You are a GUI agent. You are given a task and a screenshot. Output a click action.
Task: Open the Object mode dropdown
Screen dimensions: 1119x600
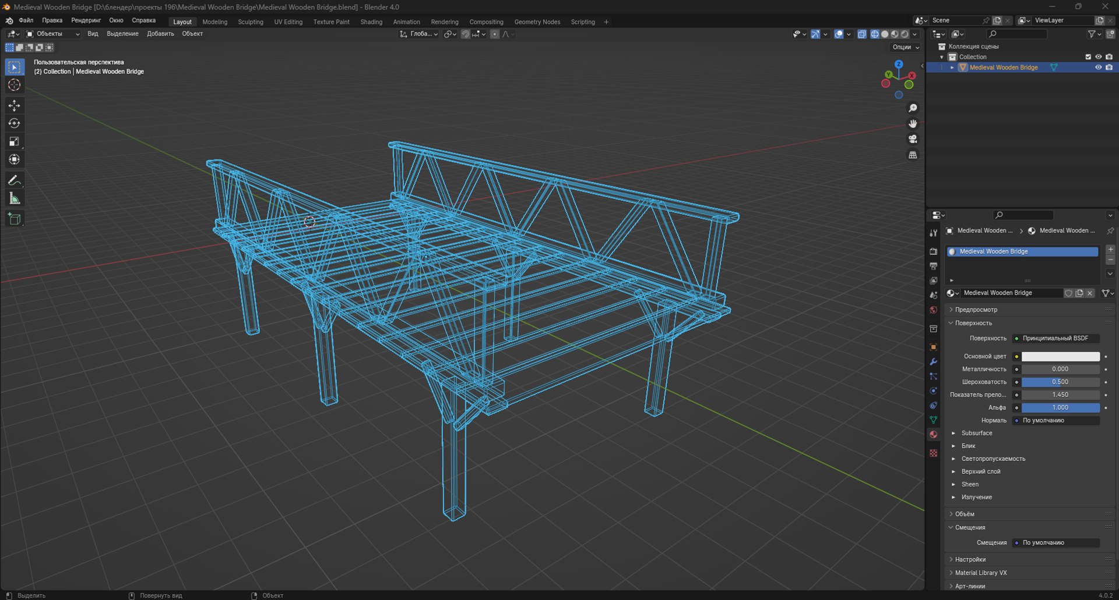click(53, 34)
